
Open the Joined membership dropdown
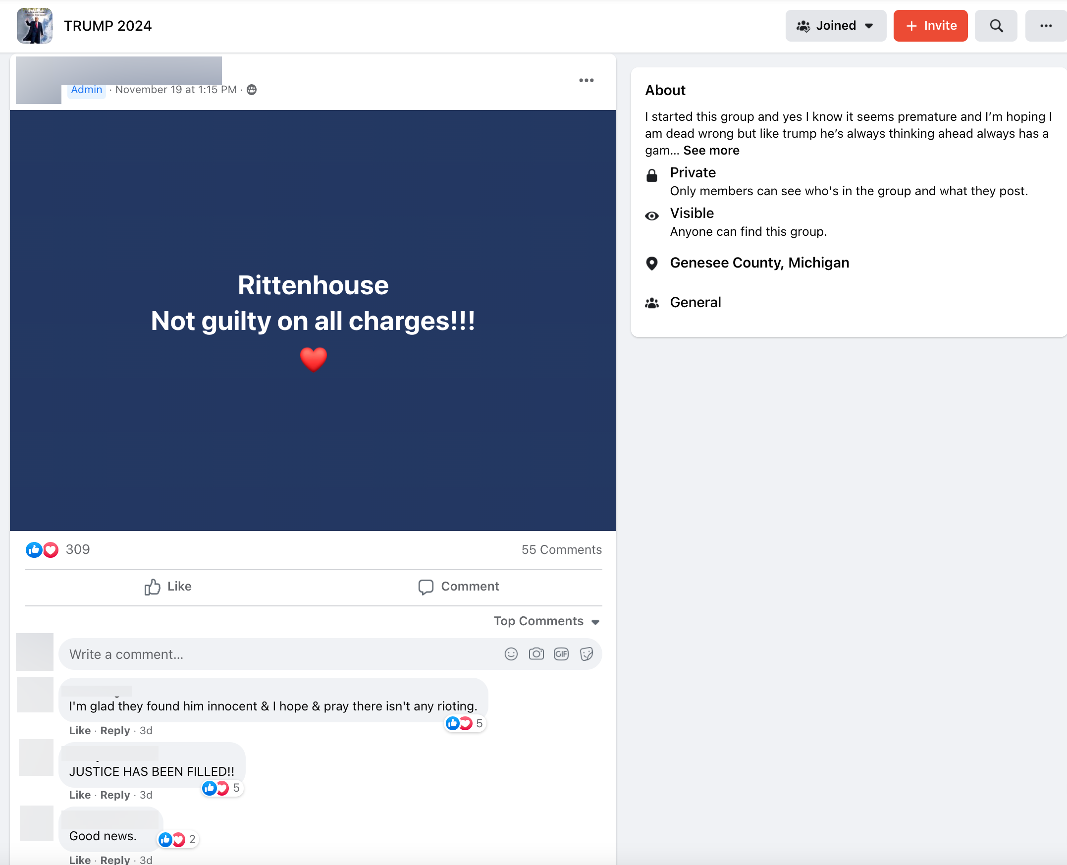tap(835, 25)
